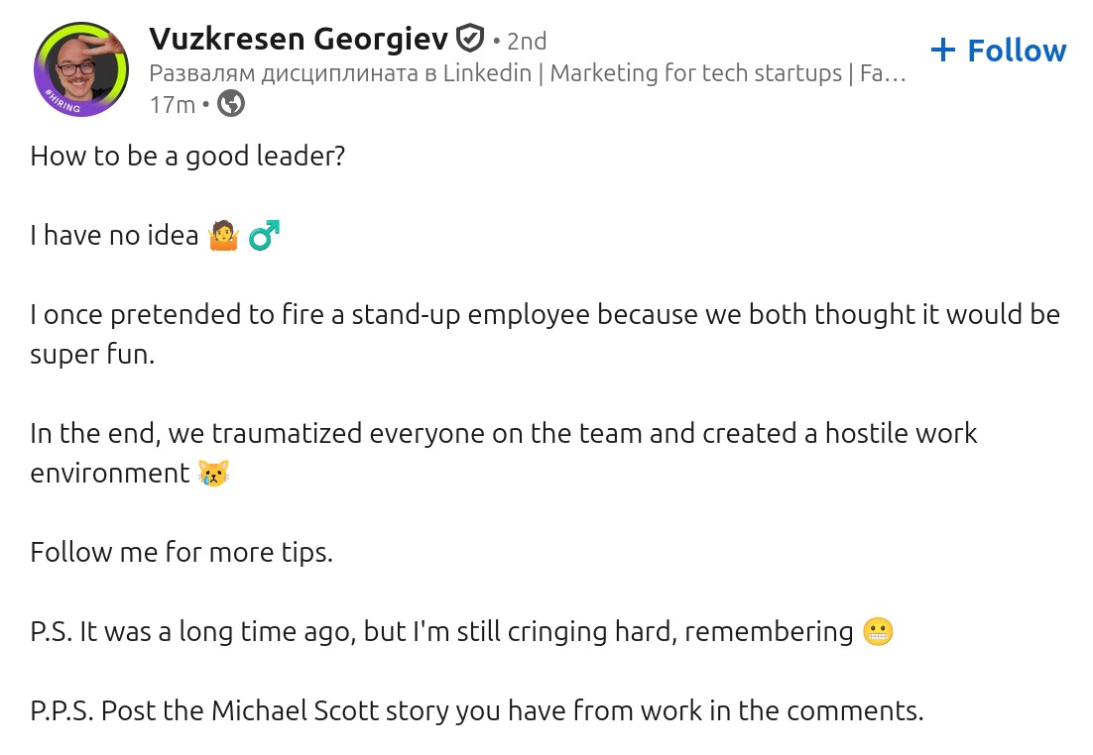Click the "Follow me for more tips." line

(182, 552)
